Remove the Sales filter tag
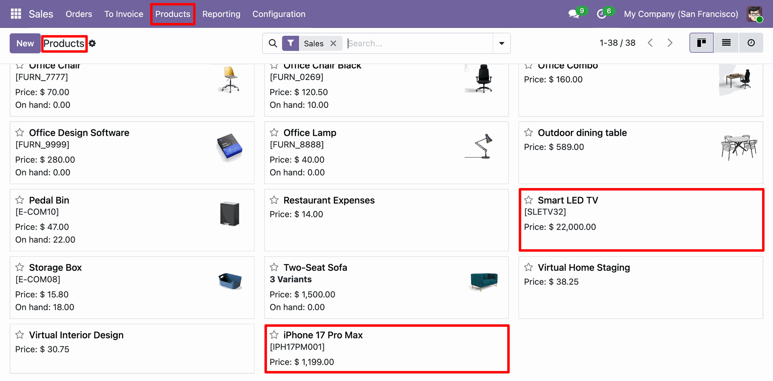This screenshot has height=381, width=773. (333, 43)
